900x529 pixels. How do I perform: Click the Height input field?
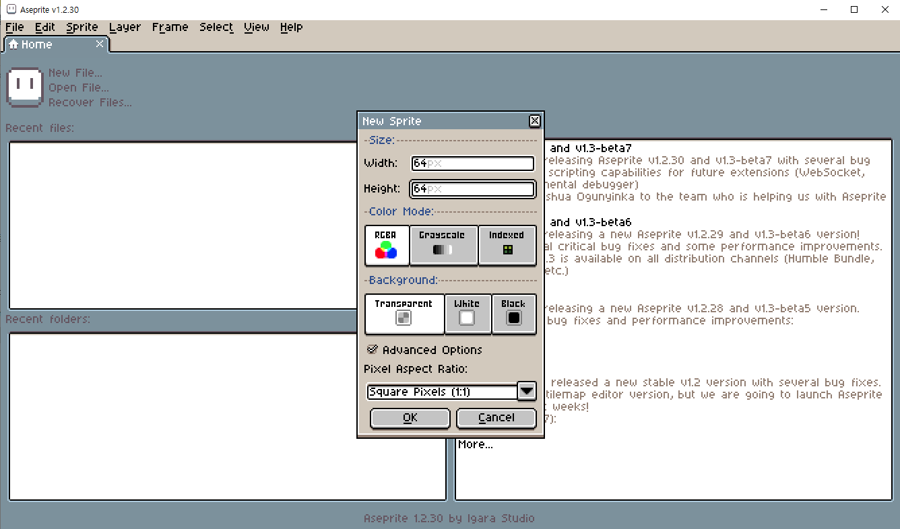tap(473, 188)
